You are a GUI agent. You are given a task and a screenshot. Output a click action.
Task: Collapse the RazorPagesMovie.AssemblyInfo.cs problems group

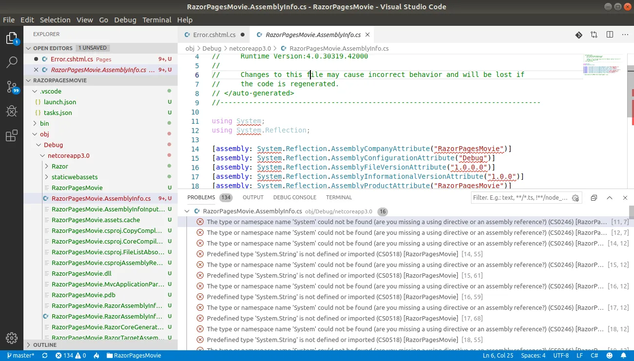186,211
